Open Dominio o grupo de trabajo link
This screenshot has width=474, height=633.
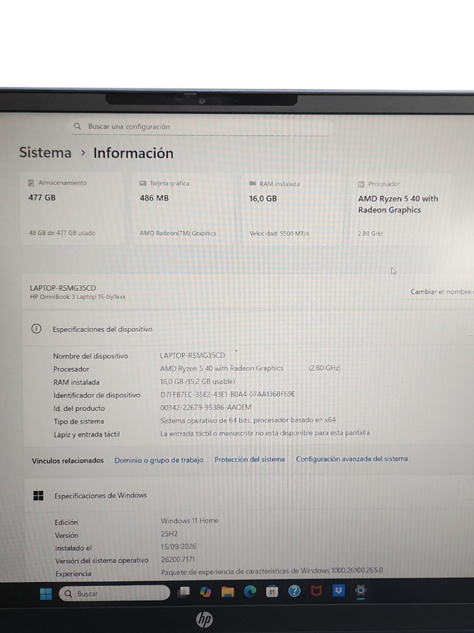click(159, 460)
